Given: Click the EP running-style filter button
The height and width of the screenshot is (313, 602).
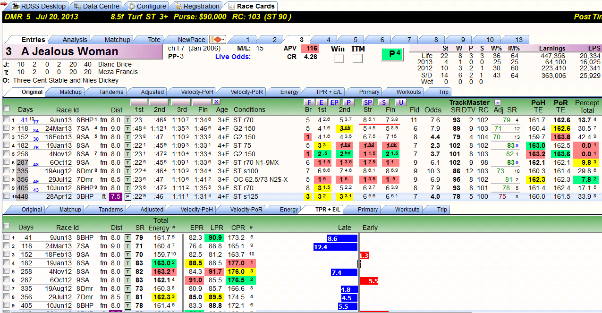Looking at the screenshot, I should 335,102.
